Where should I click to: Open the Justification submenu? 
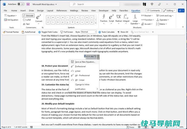click(84, 89)
